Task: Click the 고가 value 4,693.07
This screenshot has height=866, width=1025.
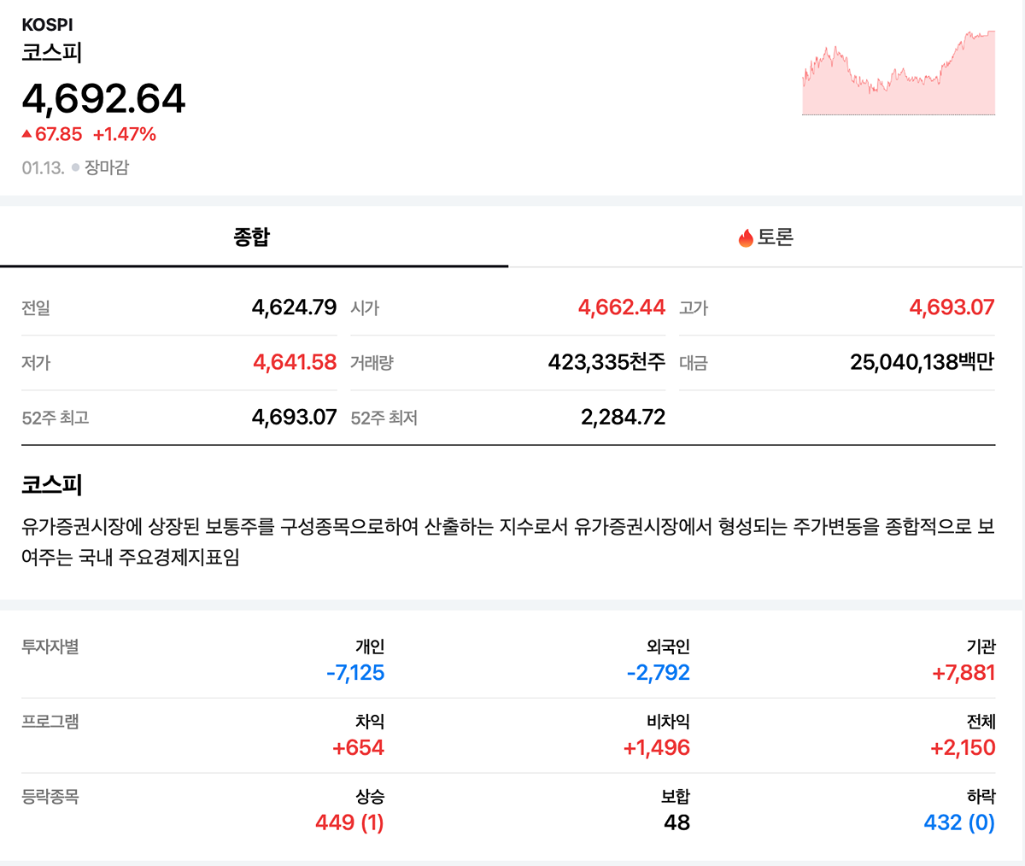Action: point(952,307)
